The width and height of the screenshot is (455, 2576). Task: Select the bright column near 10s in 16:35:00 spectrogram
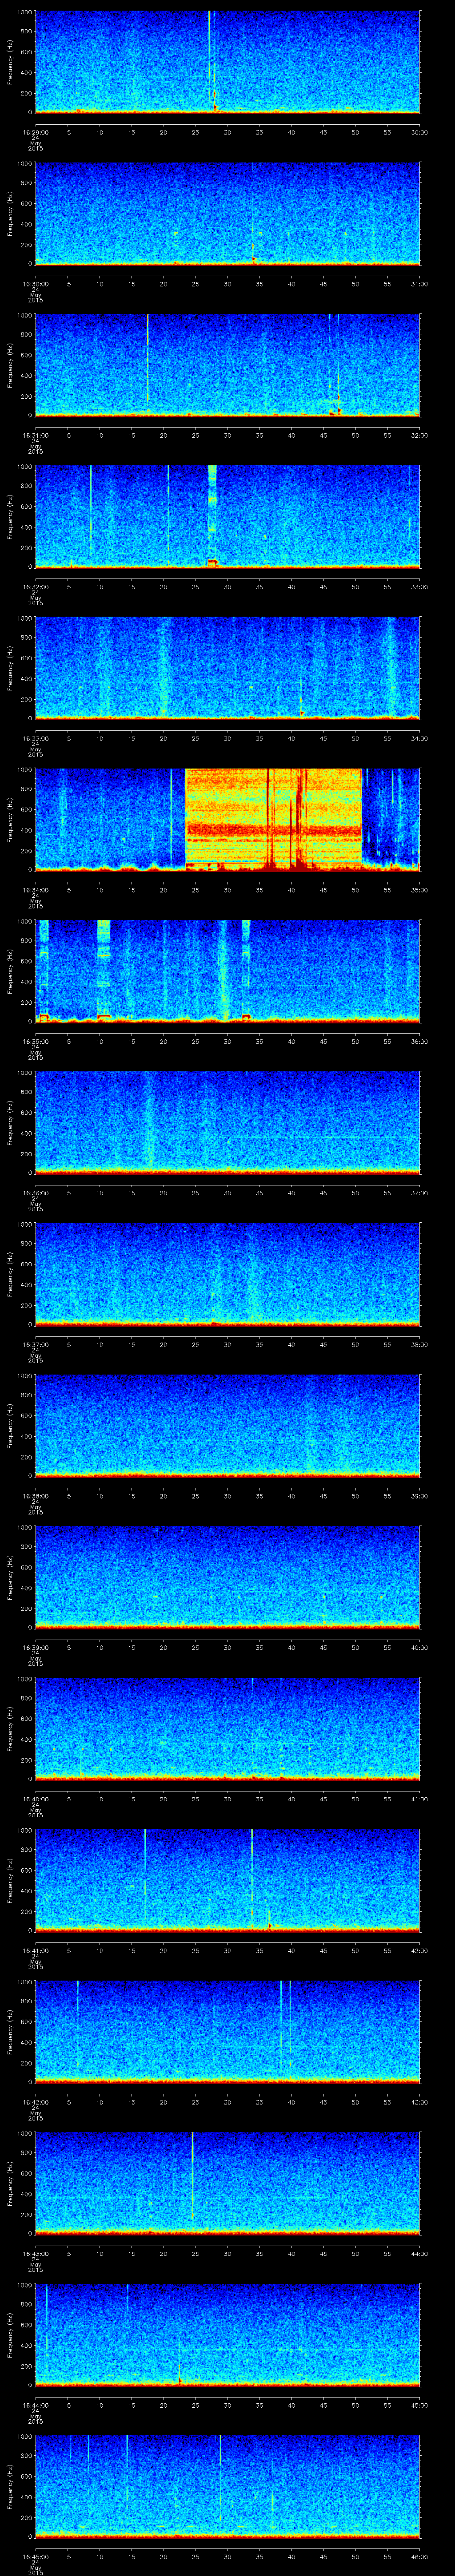(x=103, y=970)
